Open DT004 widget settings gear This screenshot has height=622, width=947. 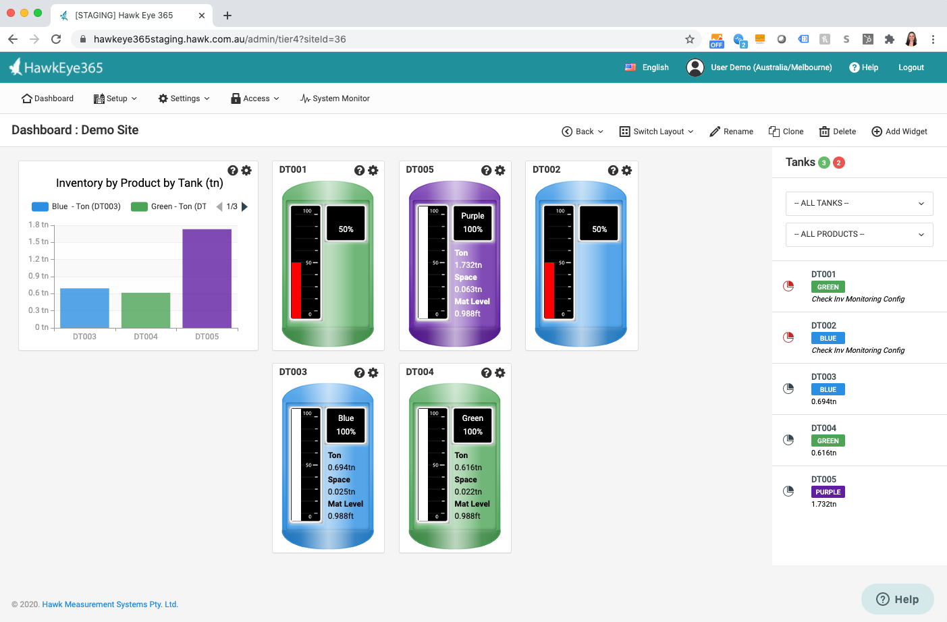pos(500,373)
